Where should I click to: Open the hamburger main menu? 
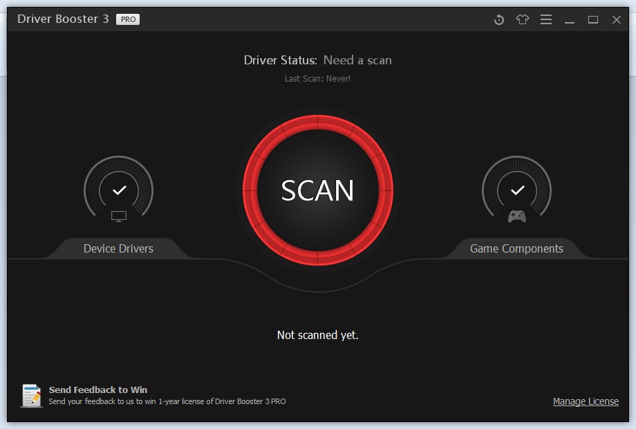pos(546,19)
